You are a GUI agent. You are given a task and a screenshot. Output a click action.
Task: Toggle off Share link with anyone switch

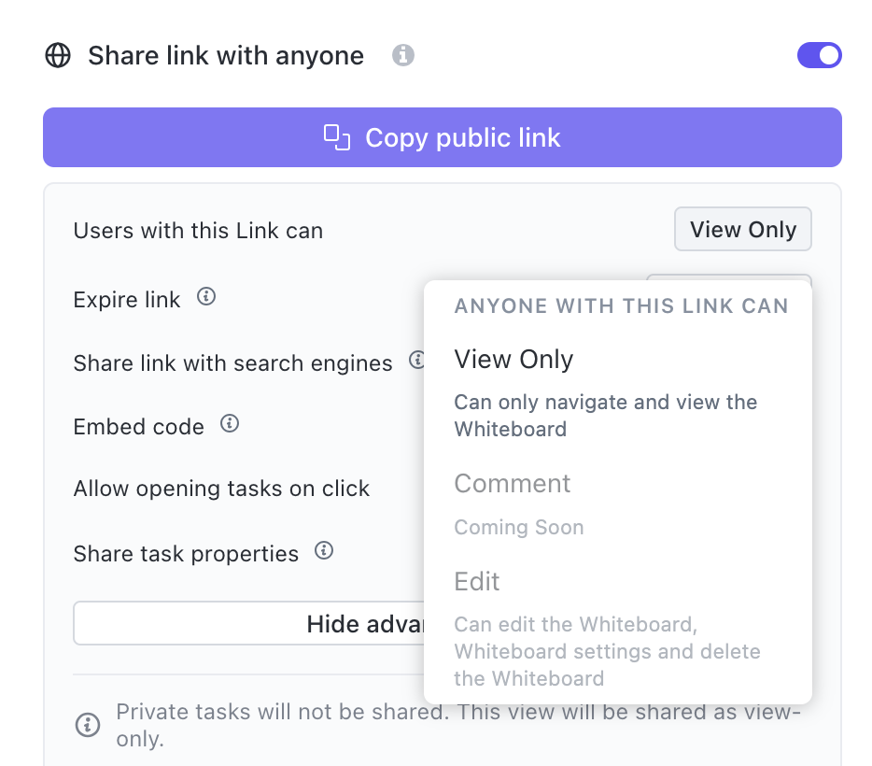819,55
